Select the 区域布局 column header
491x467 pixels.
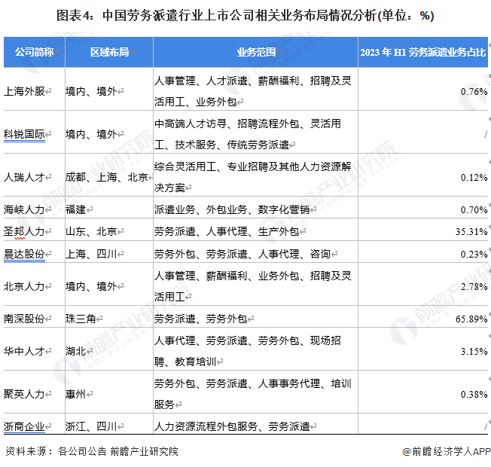(x=109, y=52)
